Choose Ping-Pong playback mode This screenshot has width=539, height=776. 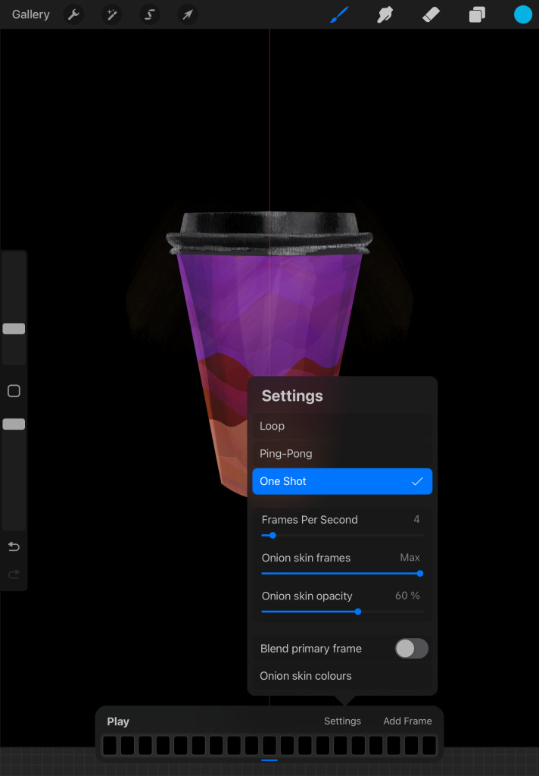click(x=342, y=454)
